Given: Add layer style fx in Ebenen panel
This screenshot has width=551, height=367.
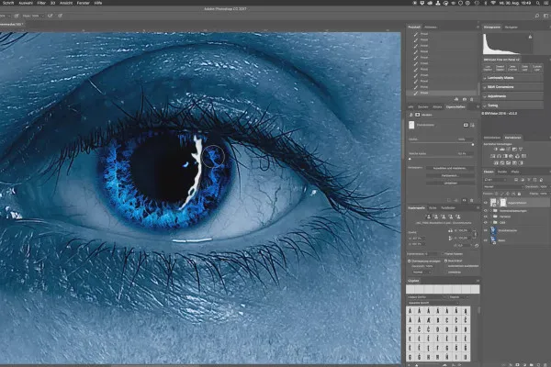Looking at the screenshot, I should coord(511,365).
